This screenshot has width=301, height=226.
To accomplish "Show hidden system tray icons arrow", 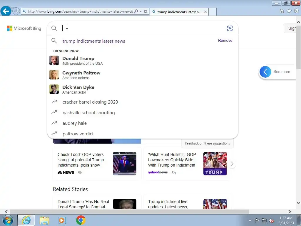I will 250,220.
